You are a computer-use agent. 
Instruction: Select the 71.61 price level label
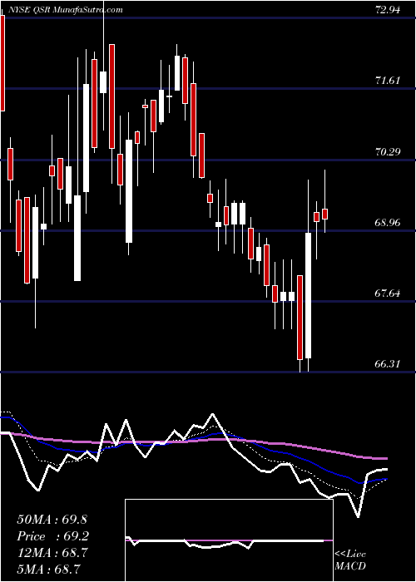pos(389,80)
